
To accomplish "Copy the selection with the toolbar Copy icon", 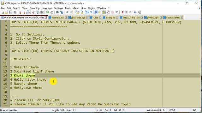I will coord(38,12).
